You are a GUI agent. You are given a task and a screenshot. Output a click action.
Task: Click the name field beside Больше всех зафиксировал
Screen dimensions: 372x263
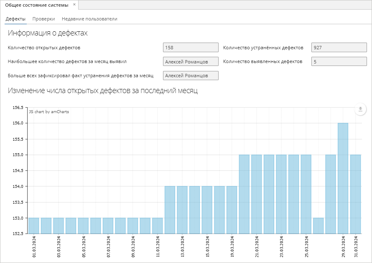[x=191, y=76]
